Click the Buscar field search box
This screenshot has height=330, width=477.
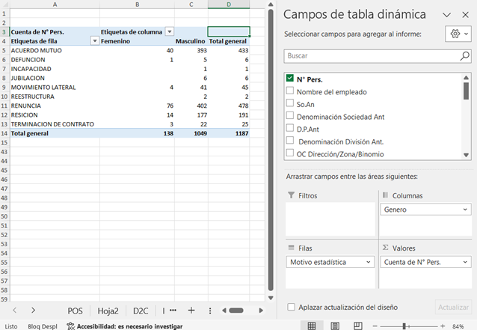coord(370,56)
